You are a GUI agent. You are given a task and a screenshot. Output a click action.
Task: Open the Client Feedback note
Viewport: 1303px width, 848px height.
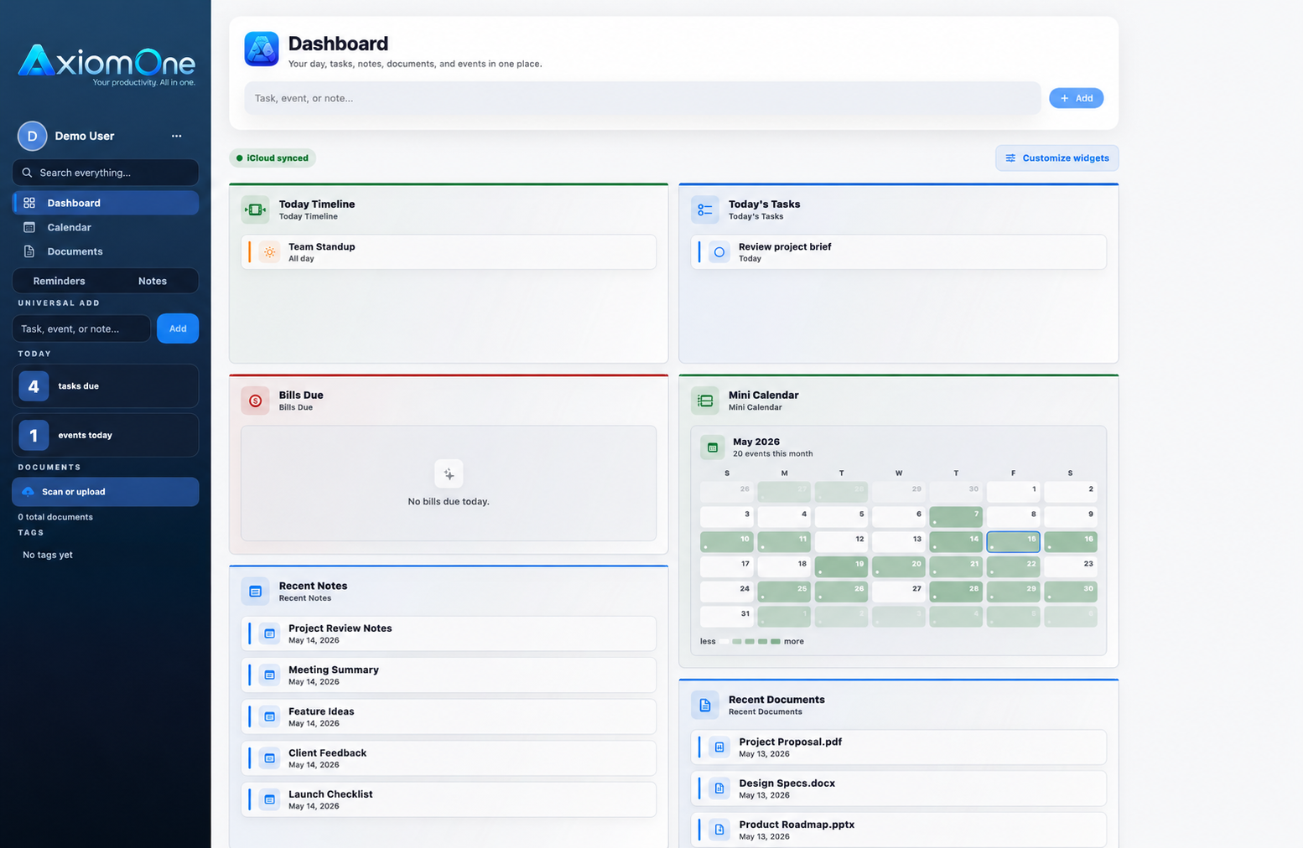point(449,758)
